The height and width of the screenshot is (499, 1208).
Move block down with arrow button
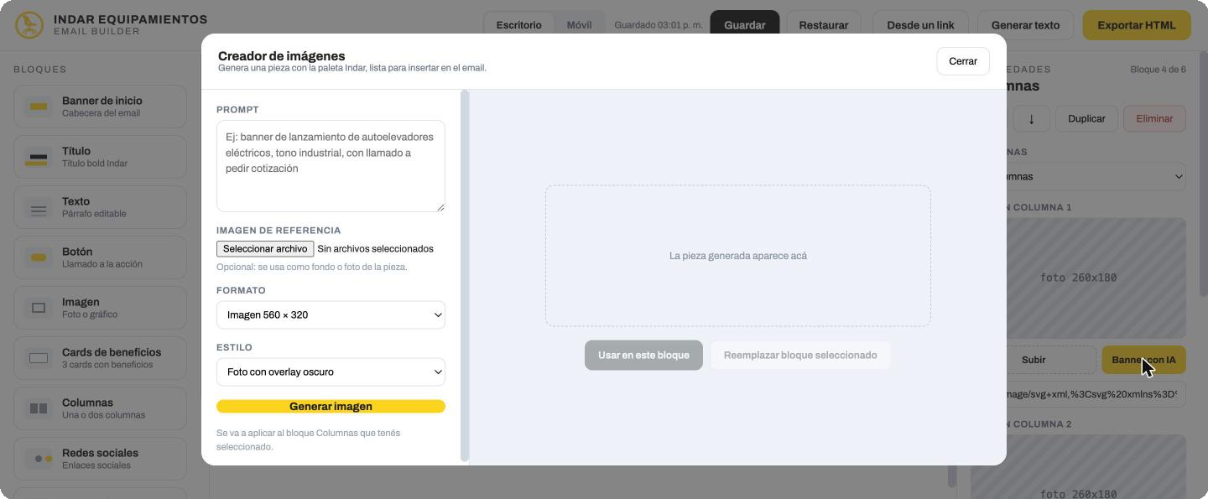coord(1031,118)
